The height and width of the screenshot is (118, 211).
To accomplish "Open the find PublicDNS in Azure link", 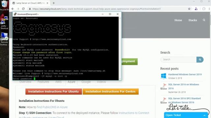I will (52, 107).
